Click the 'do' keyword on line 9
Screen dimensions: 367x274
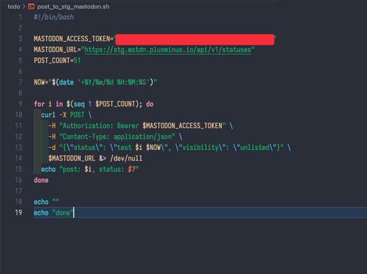point(150,104)
